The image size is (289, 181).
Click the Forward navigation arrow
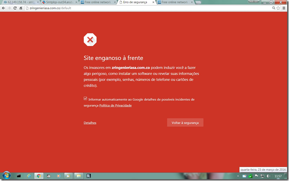click(9, 8)
